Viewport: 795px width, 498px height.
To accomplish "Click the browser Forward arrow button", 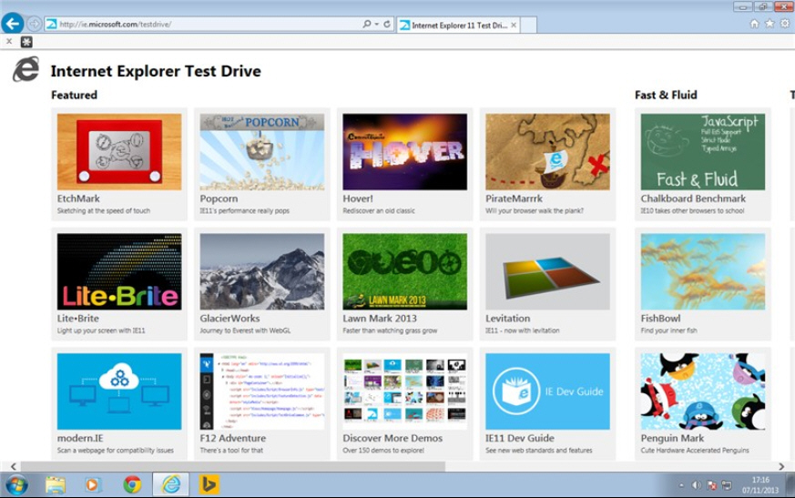I will [x=34, y=24].
